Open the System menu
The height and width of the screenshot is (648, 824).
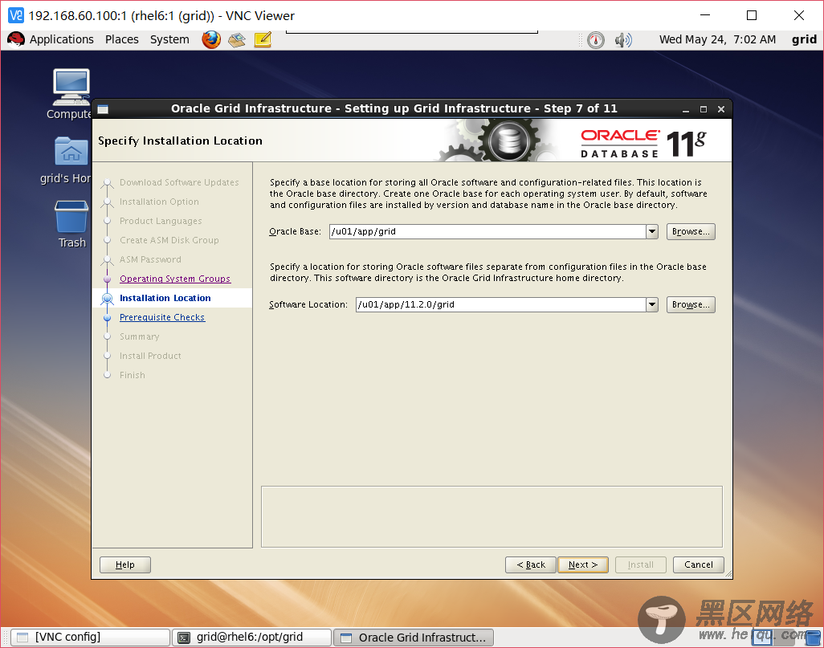point(169,39)
